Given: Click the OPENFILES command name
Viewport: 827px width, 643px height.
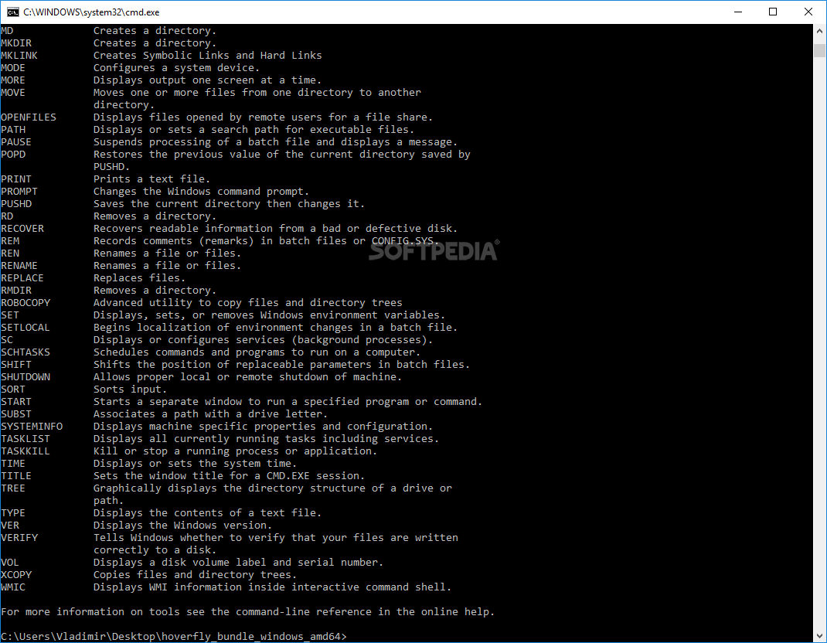Looking at the screenshot, I should coord(29,117).
